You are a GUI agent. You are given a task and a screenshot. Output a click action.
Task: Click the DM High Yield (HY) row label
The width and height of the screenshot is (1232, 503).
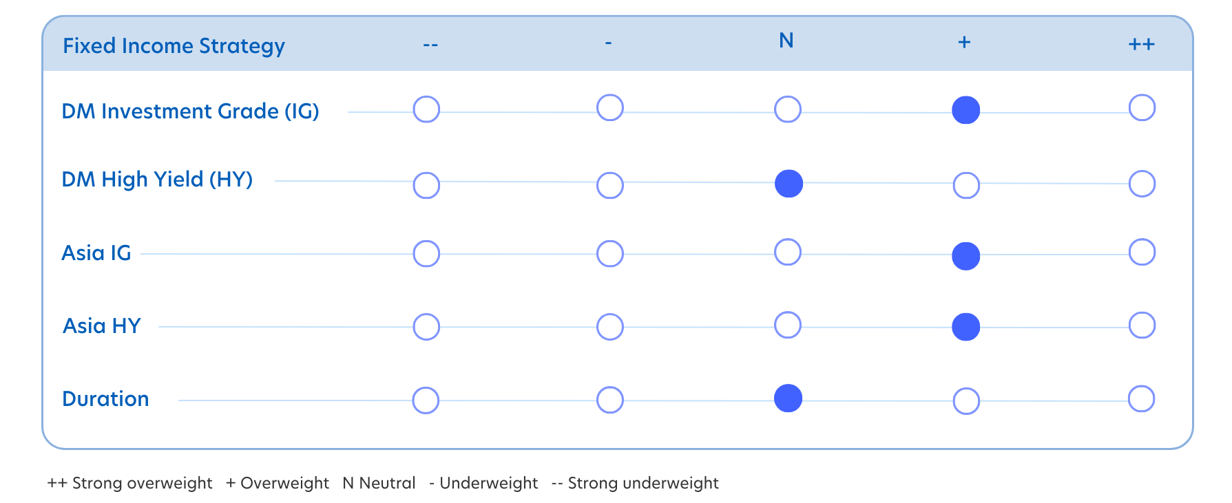pyautogui.click(x=157, y=180)
